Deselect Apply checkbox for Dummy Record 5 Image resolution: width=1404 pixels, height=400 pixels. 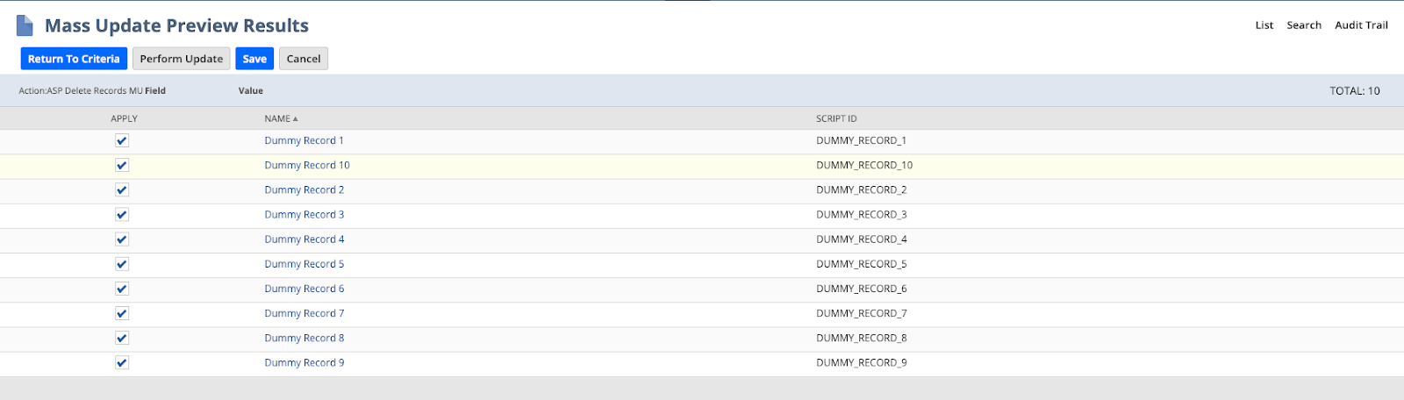click(122, 264)
